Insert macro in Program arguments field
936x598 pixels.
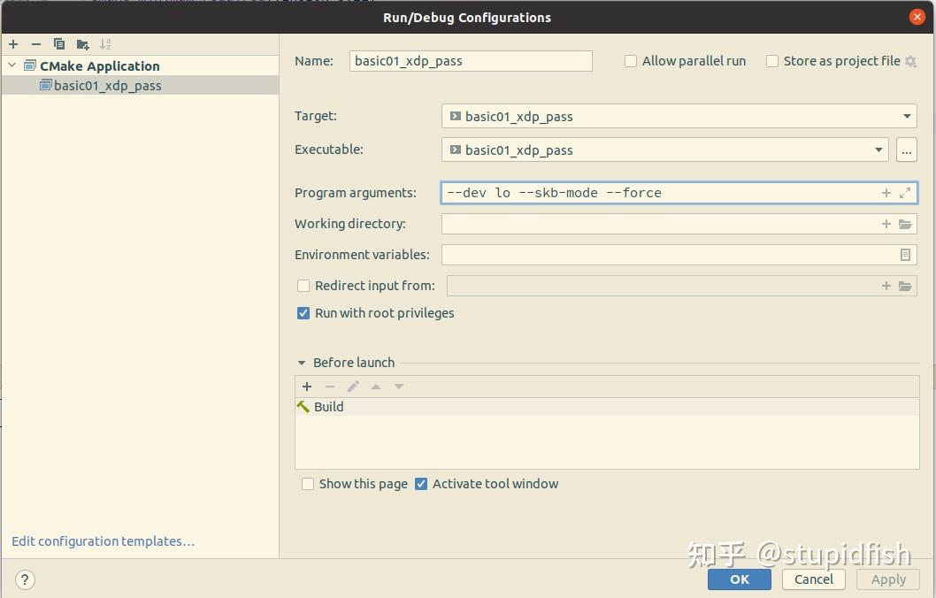point(886,193)
